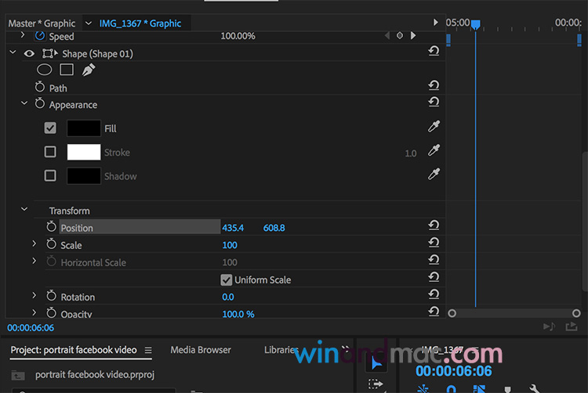Screen dimensions: 588x393
Task: Switch to the Media Browser tab
Action: tap(201, 350)
